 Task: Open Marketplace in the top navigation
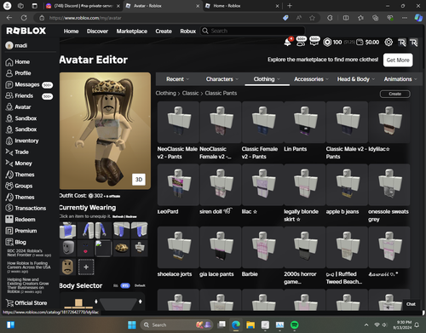(132, 32)
